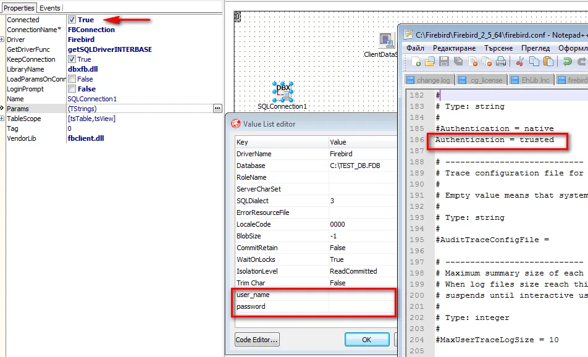Click the Value List editor window icon
Viewport: 588px width, 357px height.
[x=235, y=124]
